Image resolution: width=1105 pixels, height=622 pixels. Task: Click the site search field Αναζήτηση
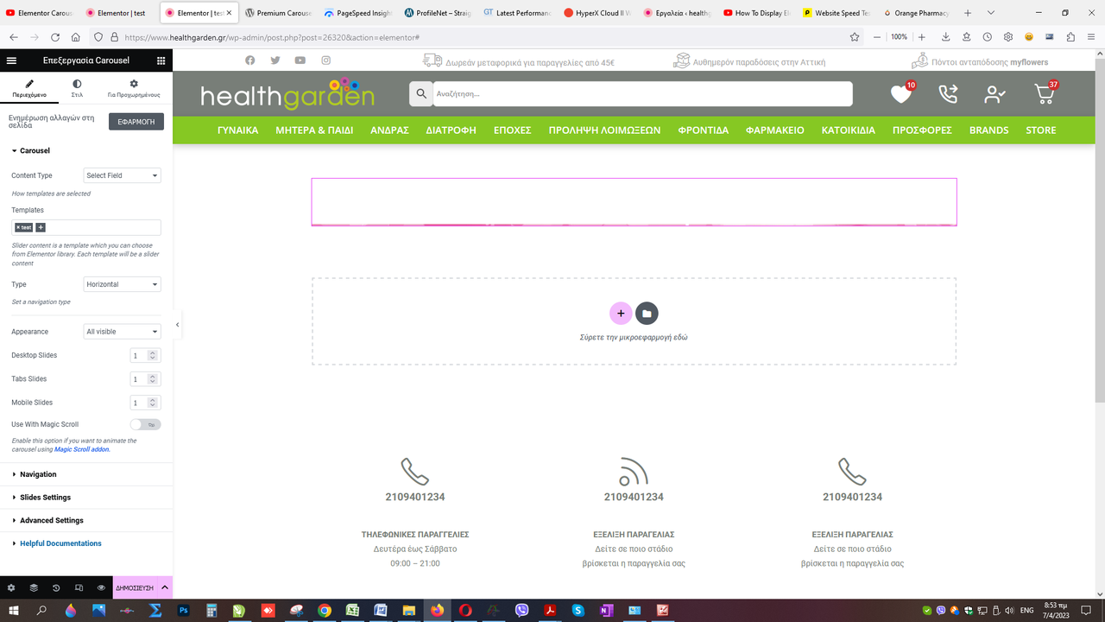pos(642,93)
